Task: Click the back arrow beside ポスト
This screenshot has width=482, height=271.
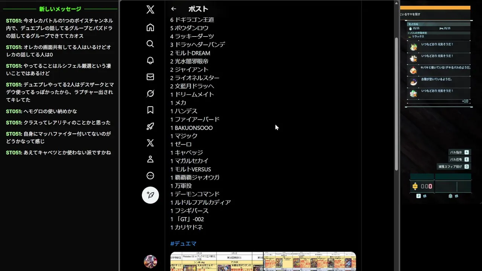Action: coord(174,9)
